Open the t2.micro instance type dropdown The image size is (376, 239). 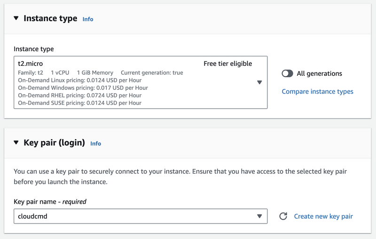pyautogui.click(x=141, y=82)
